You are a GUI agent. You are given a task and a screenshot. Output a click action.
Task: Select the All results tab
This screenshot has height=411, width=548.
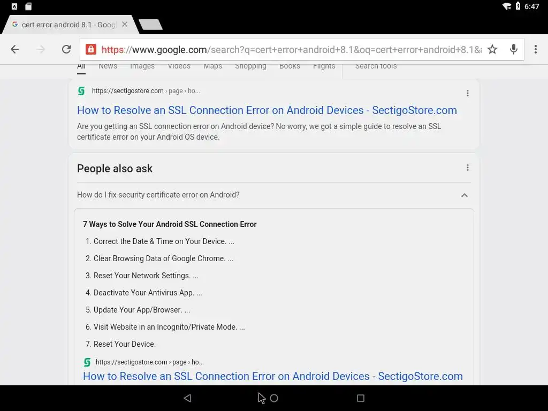coord(81,66)
